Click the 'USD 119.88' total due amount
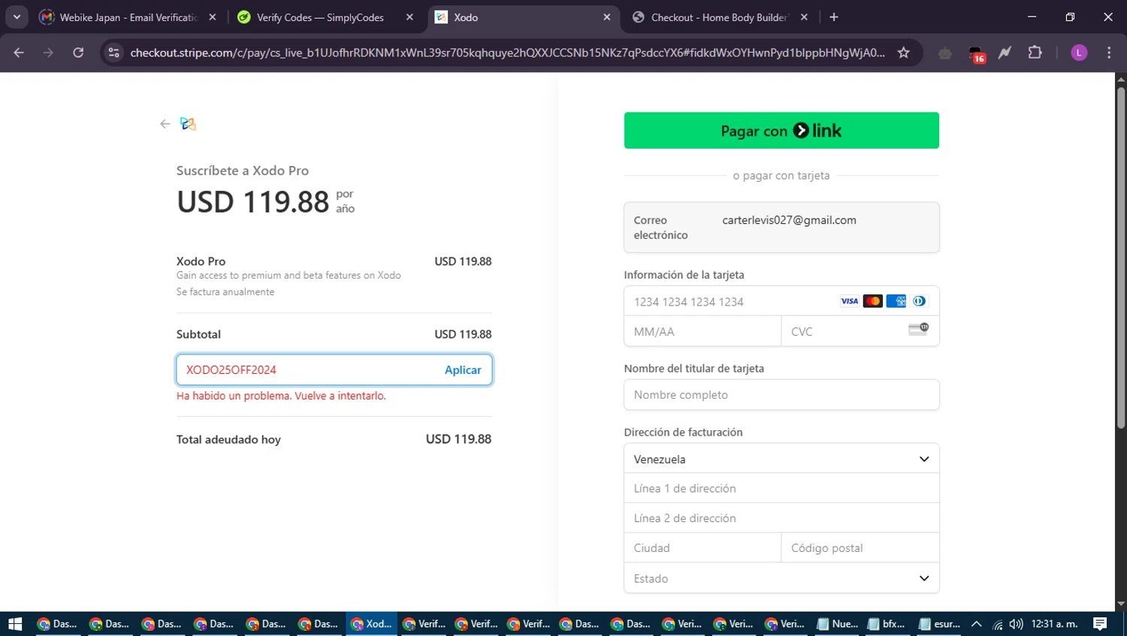 (458, 439)
